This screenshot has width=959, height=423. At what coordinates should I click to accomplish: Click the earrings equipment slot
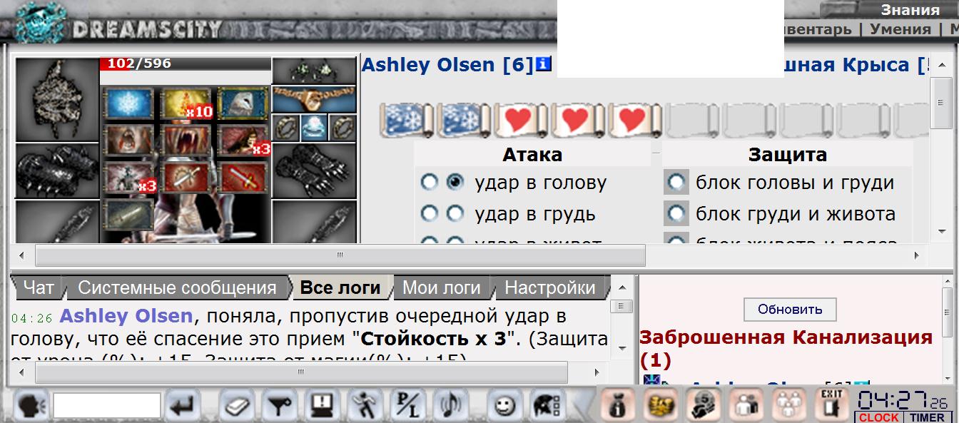[x=313, y=71]
